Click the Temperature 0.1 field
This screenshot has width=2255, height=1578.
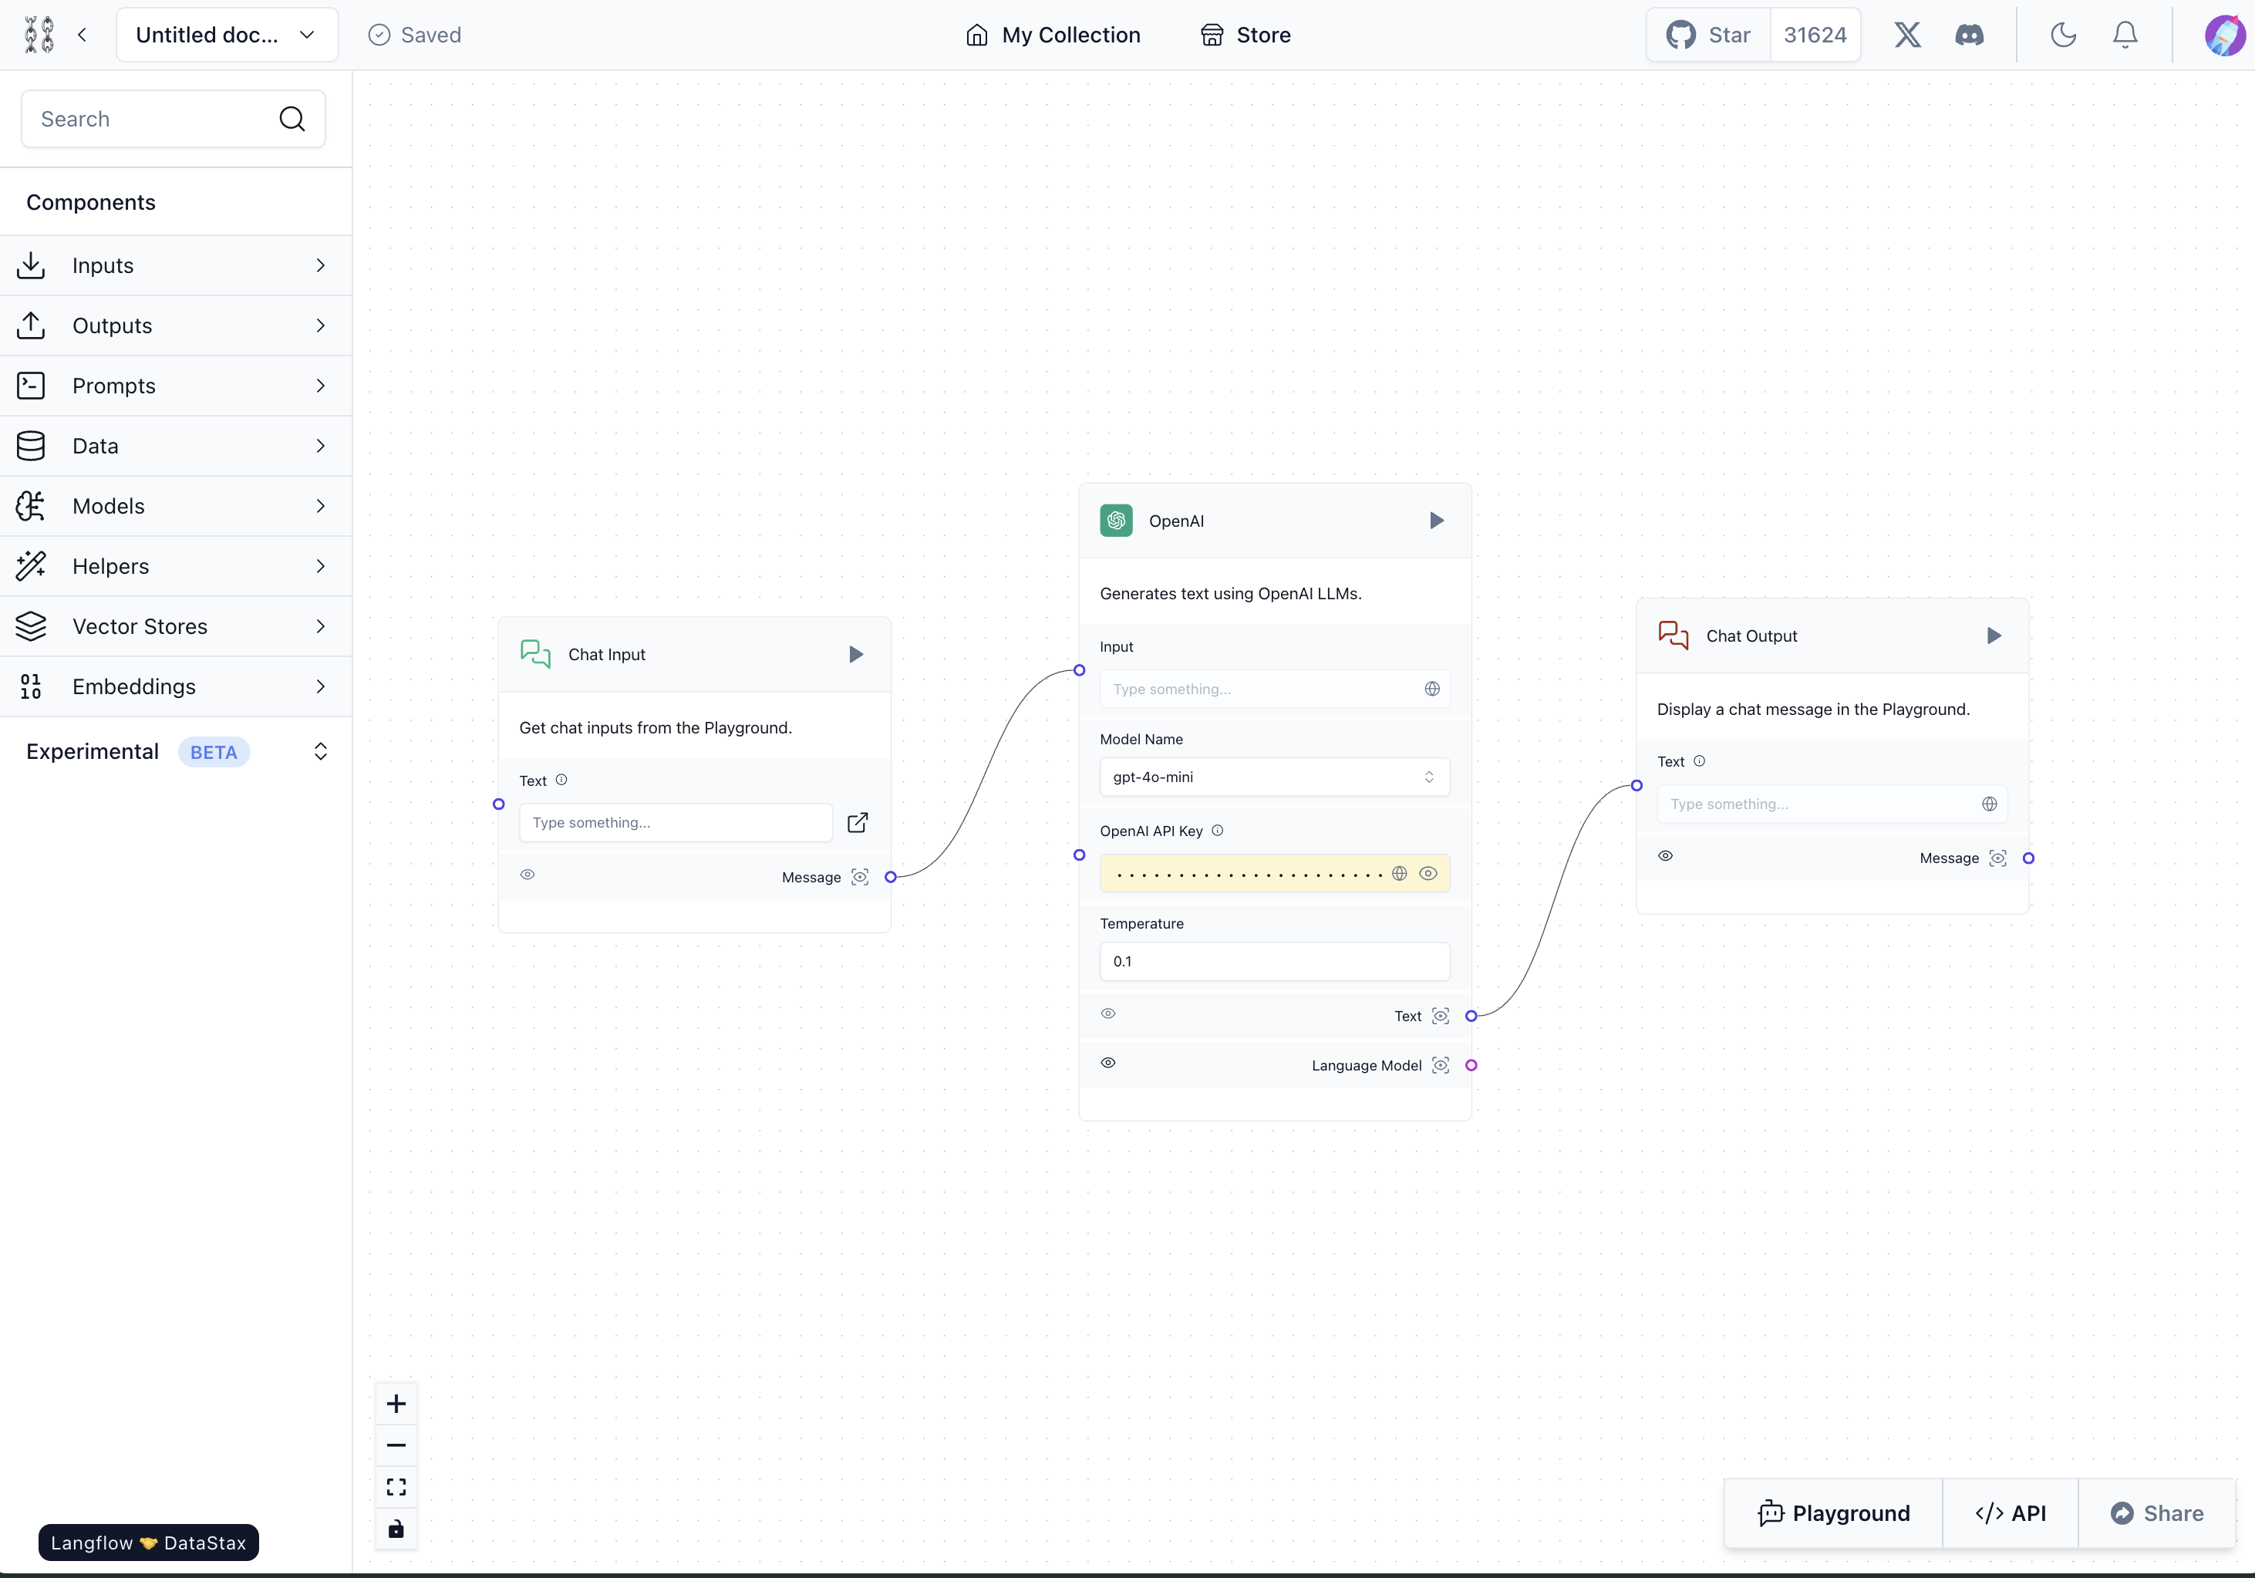pyautogui.click(x=1275, y=961)
